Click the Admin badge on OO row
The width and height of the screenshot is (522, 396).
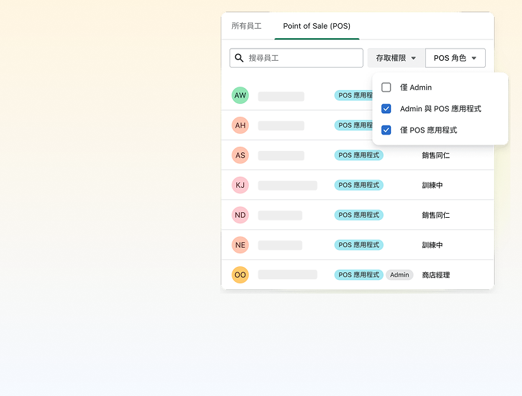[400, 275]
